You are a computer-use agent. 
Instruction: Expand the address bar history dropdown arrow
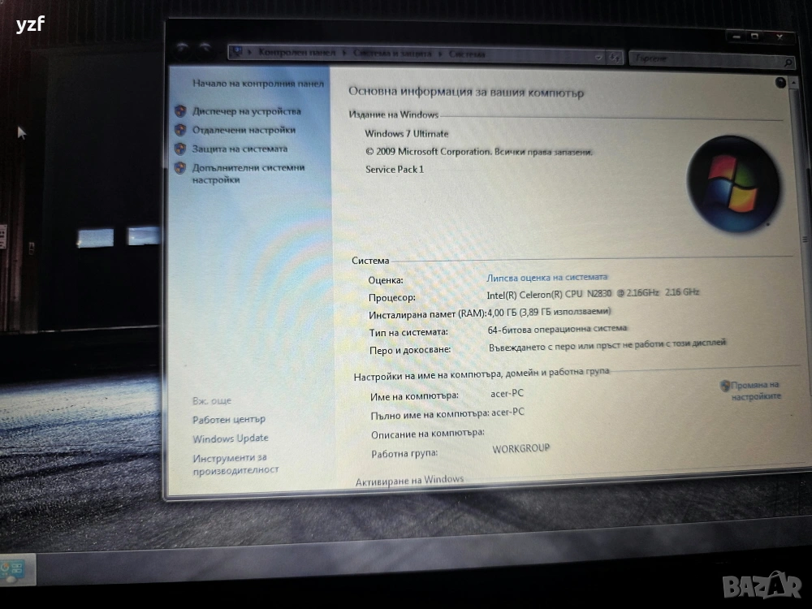pos(599,57)
